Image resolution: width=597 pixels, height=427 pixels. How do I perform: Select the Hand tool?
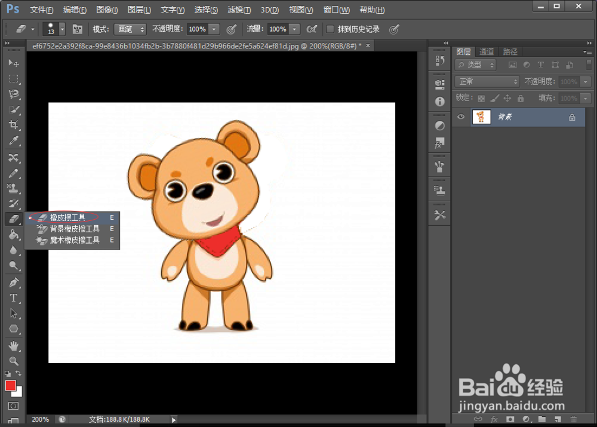coord(14,346)
